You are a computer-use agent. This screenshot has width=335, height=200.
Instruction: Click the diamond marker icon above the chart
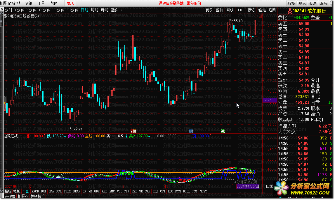256,16
